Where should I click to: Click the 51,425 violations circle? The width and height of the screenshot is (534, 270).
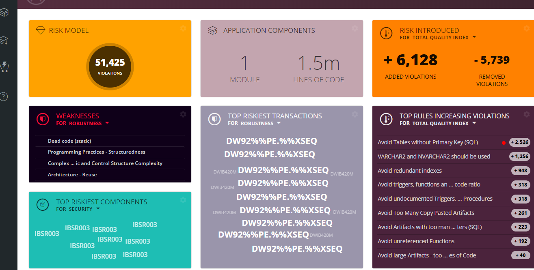pyautogui.click(x=110, y=66)
